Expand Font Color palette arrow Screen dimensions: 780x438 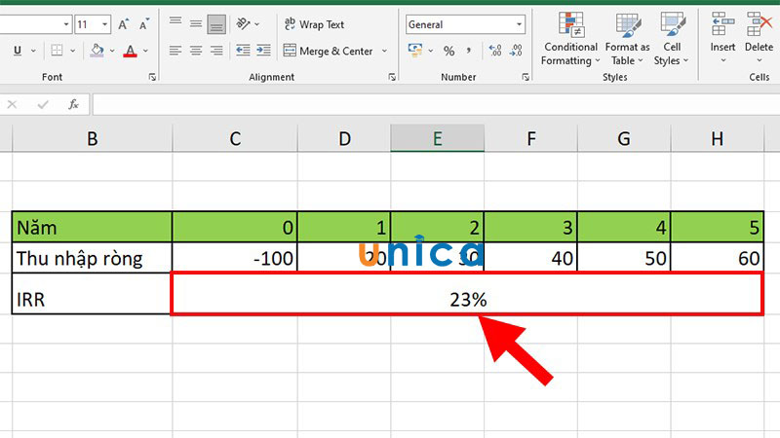coord(145,51)
